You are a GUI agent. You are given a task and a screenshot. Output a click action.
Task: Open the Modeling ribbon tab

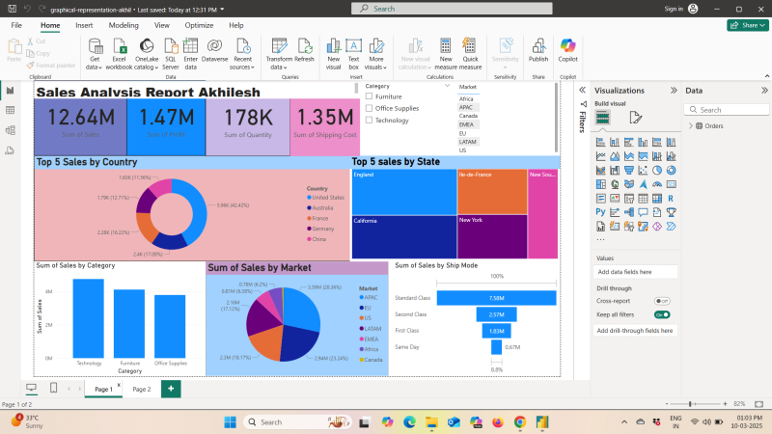(x=124, y=25)
